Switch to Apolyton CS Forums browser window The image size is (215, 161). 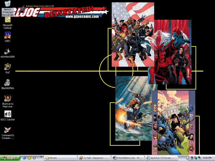161,158
